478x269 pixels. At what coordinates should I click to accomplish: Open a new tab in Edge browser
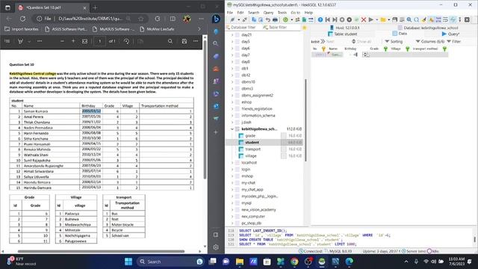click(x=95, y=7)
